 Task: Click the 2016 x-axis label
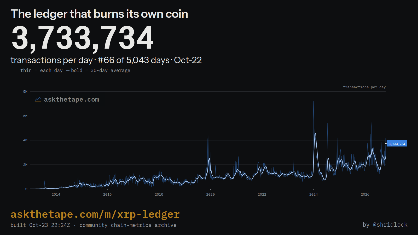tap(107, 195)
